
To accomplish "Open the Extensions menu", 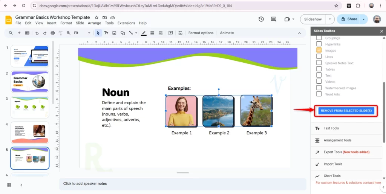I will [126, 23].
